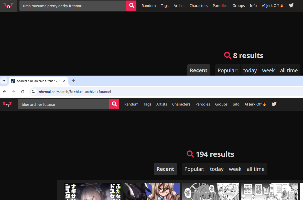Open the color cover thumbnail with glasses character

152,192
